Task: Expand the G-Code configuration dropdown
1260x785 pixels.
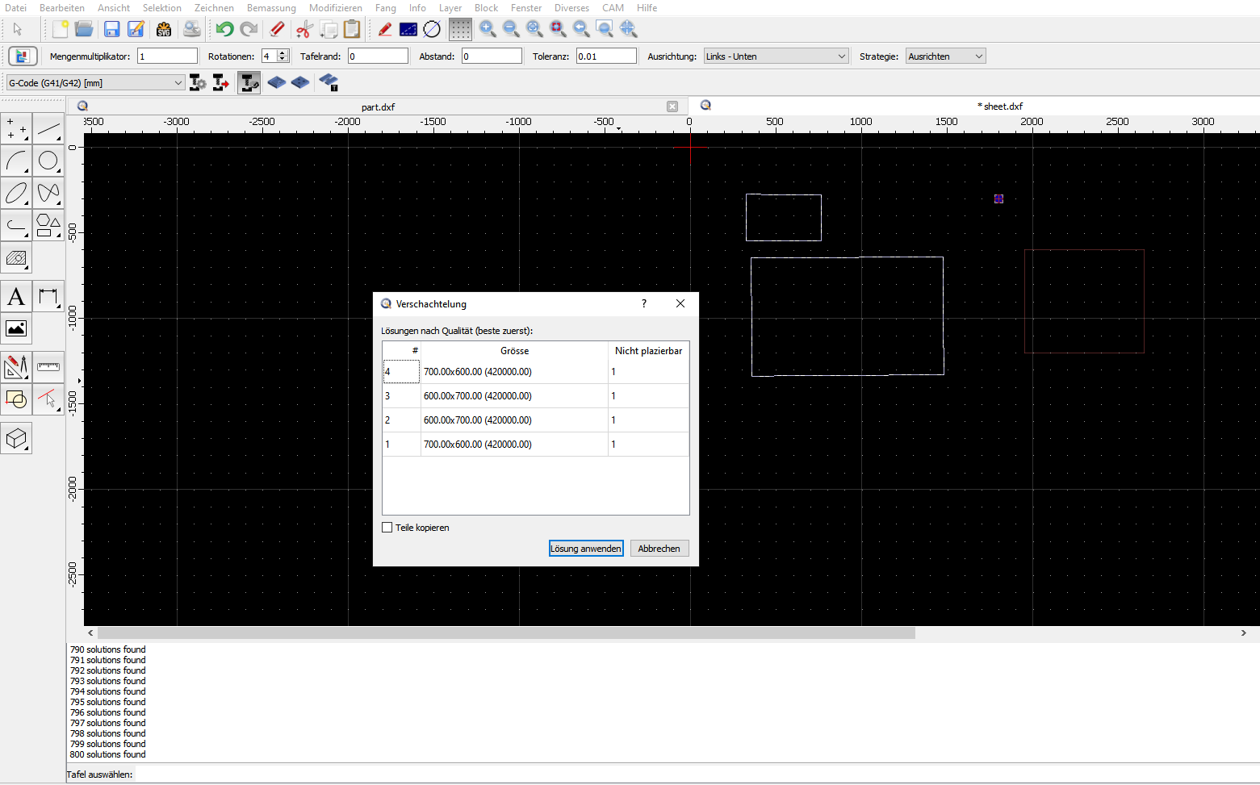Action: click(178, 83)
